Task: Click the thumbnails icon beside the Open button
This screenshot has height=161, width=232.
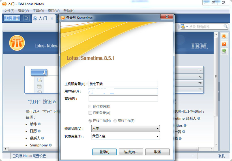Action: [27, 18]
